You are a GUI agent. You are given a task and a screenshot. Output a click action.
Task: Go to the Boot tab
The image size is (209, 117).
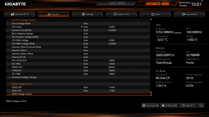click(155, 14)
